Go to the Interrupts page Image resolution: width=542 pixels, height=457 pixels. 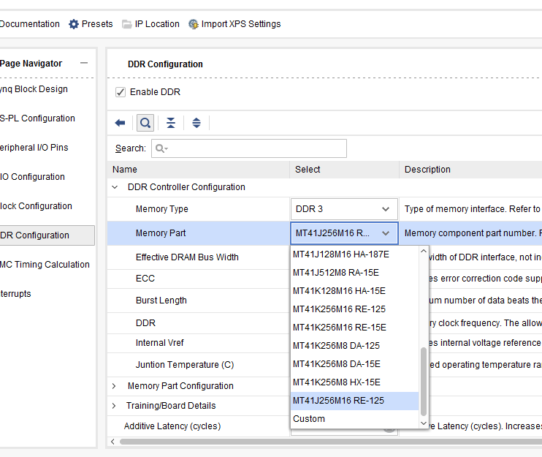click(x=16, y=294)
